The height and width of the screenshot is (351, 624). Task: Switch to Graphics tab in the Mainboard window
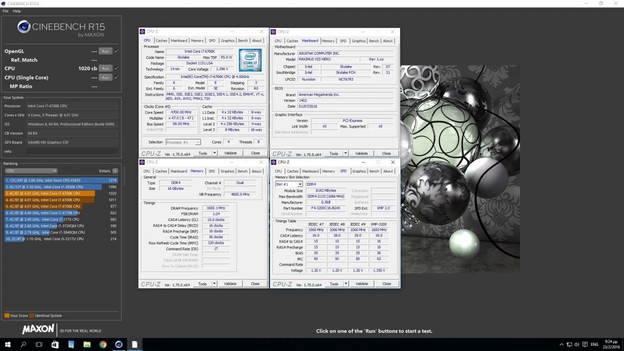pyautogui.click(x=358, y=41)
